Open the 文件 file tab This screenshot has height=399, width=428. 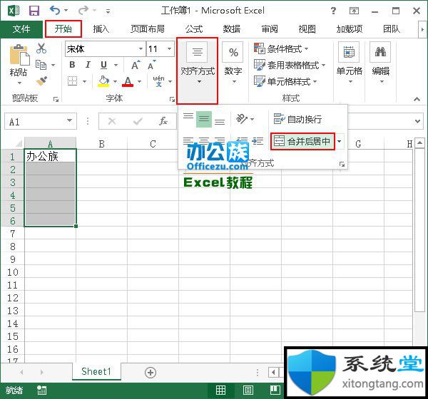21,28
